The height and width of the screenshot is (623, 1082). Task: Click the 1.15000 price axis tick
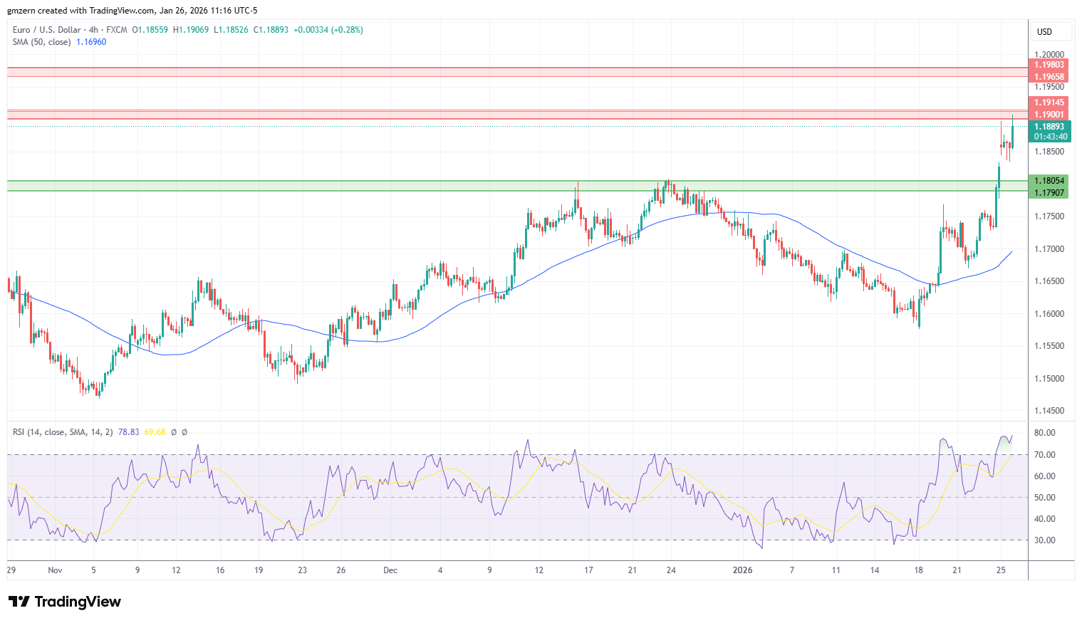[1049, 379]
